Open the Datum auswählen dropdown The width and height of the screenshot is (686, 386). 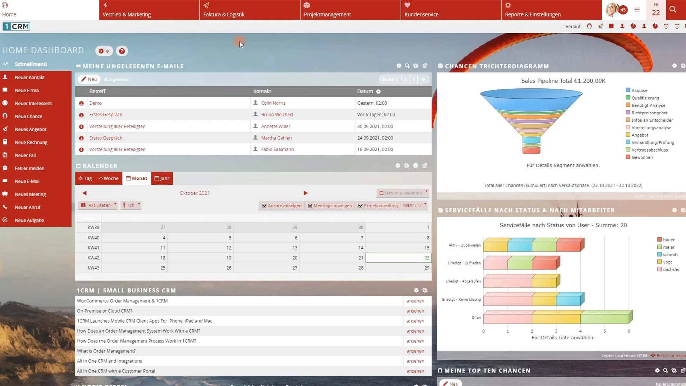403,193
